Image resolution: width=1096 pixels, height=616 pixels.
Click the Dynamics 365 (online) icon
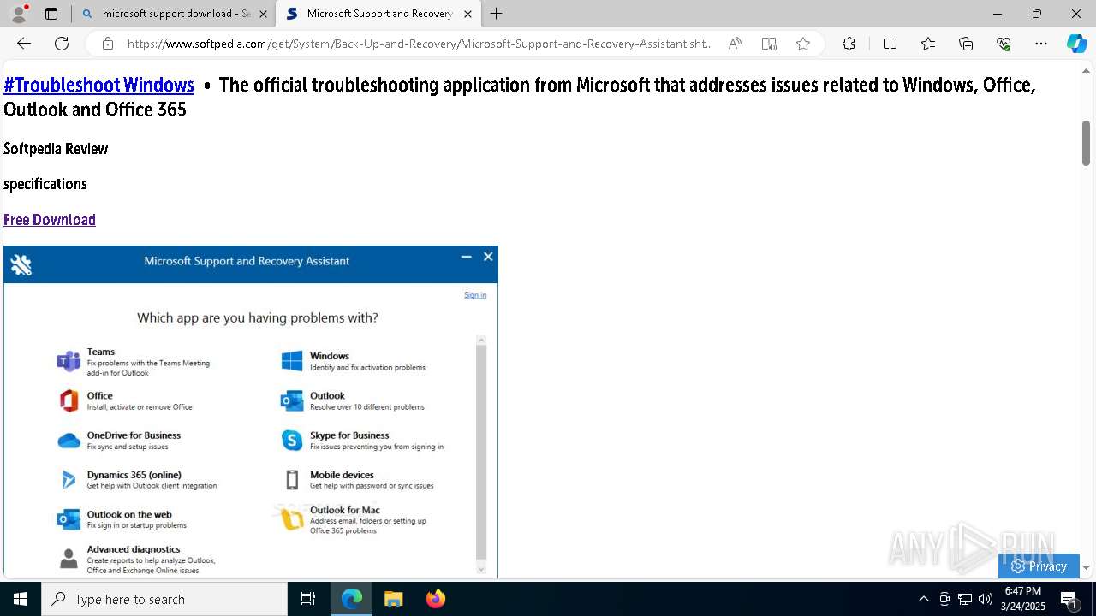(x=68, y=480)
